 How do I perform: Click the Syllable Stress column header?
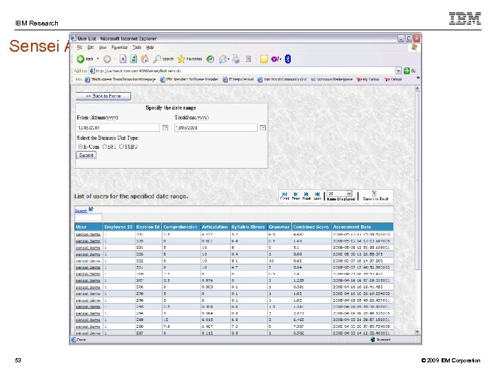pyautogui.click(x=248, y=227)
